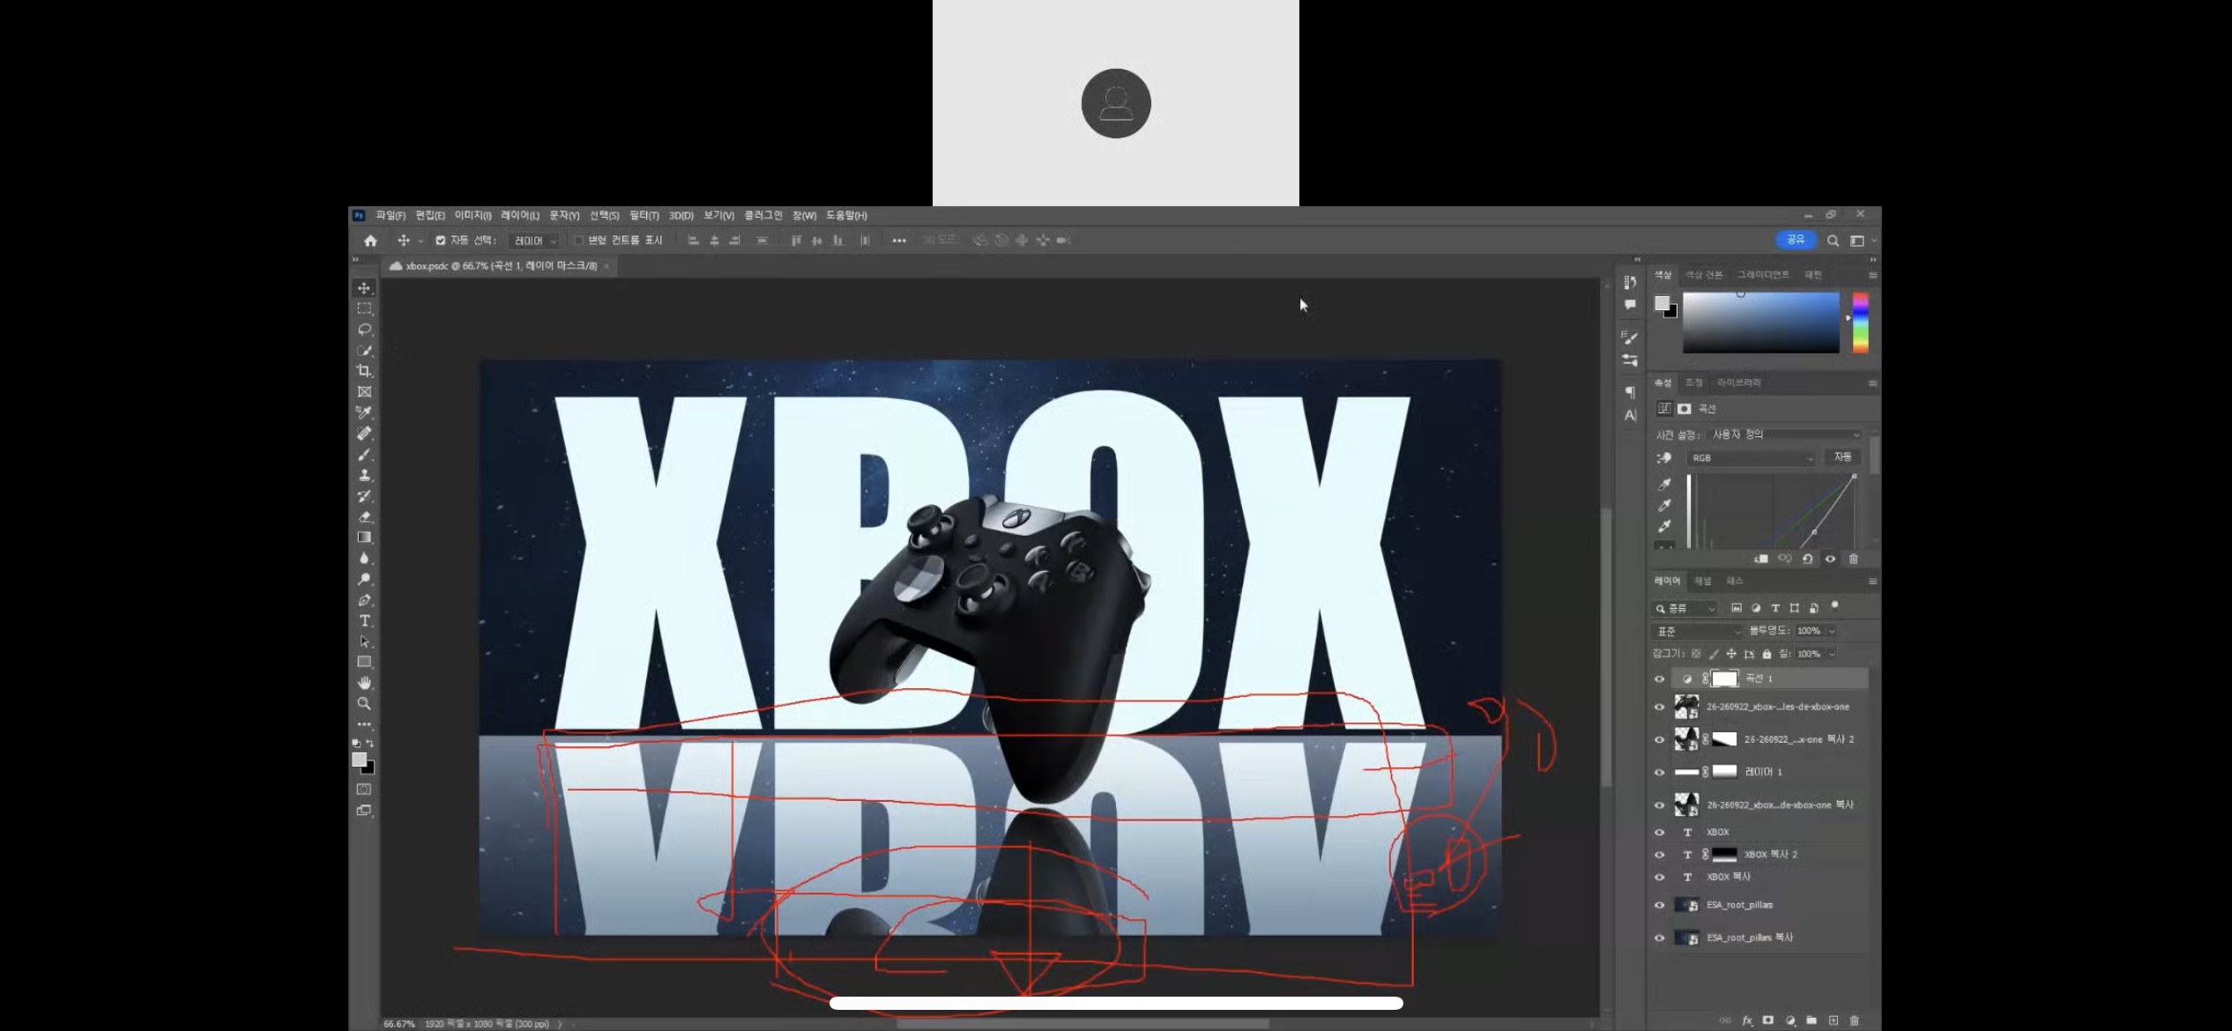The width and height of the screenshot is (2232, 1031).
Task: Select the Horizontal Type tool
Action: pos(364,621)
